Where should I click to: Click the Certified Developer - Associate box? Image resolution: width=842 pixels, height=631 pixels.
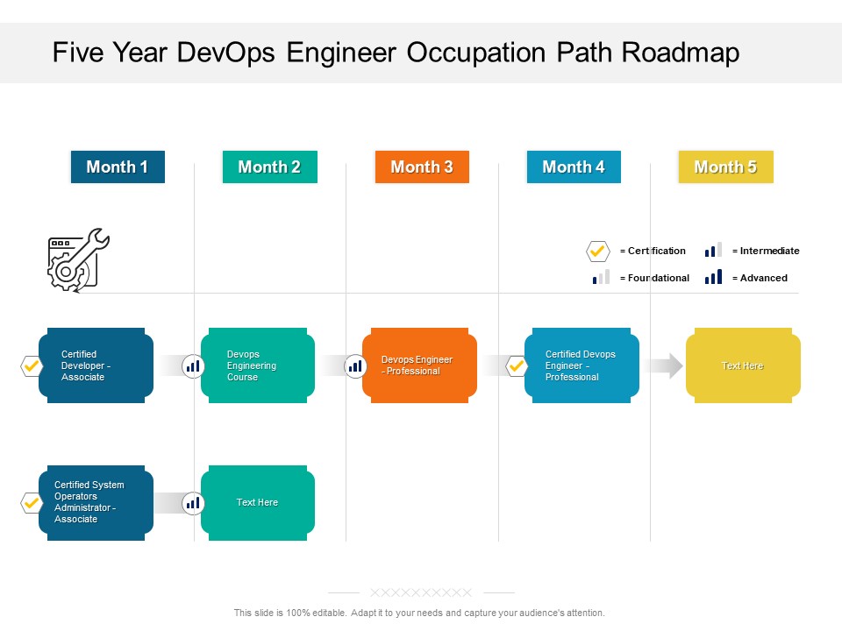click(x=96, y=365)
